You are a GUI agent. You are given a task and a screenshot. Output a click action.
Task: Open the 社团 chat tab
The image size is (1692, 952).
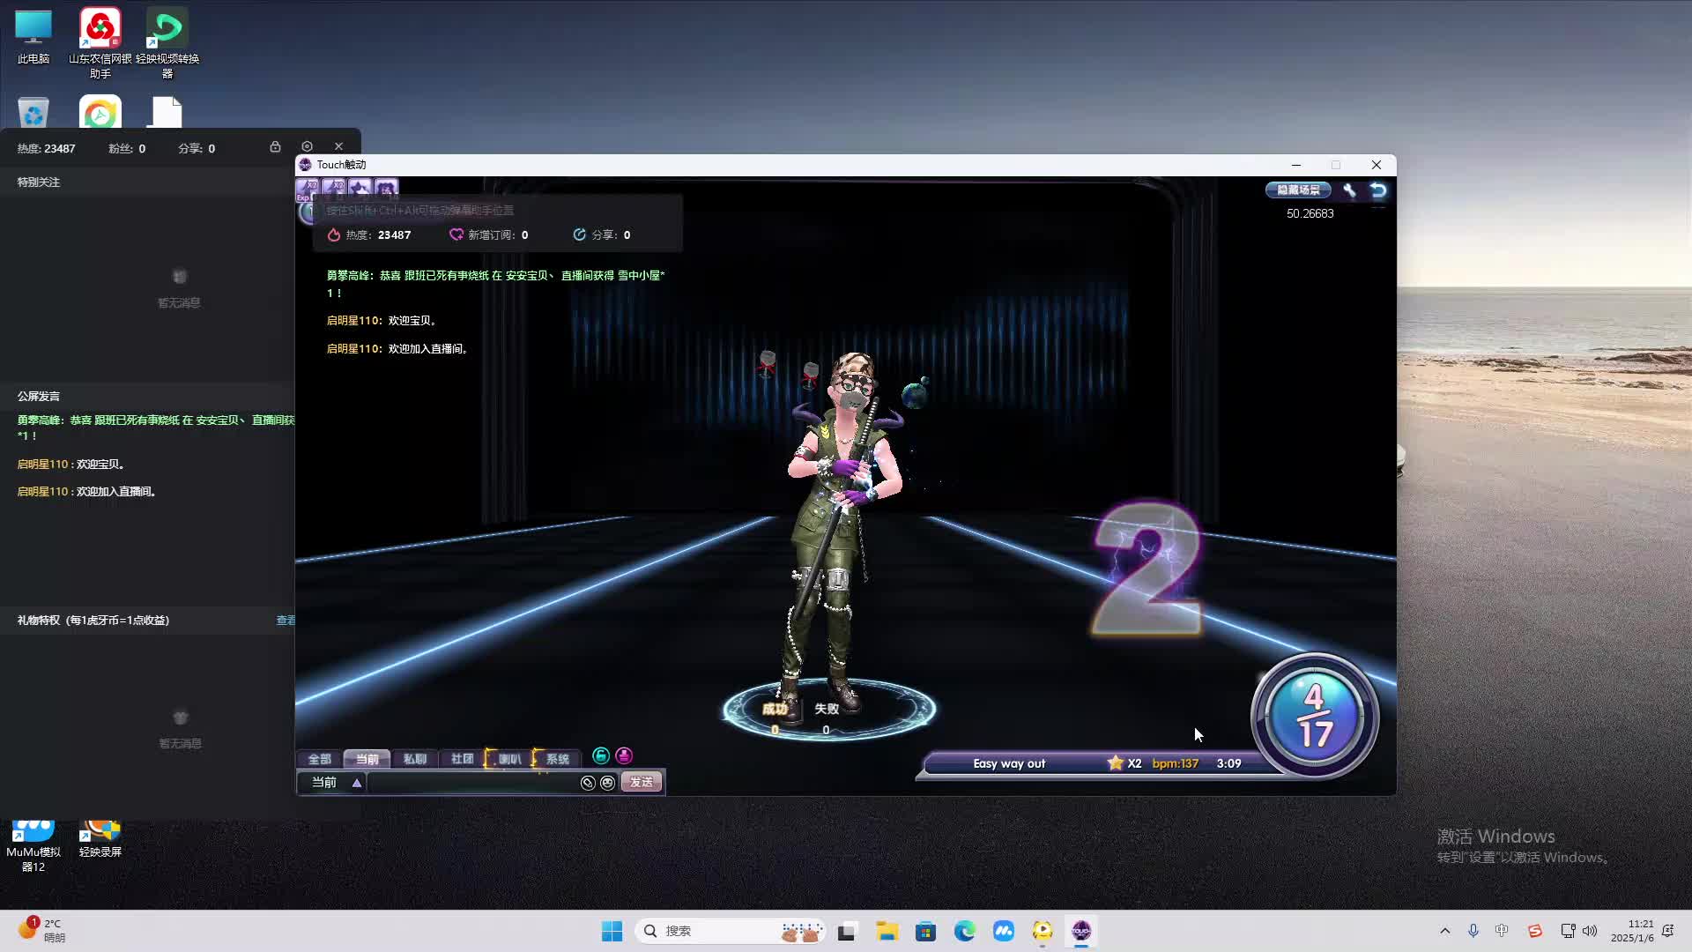pos(462,759)
